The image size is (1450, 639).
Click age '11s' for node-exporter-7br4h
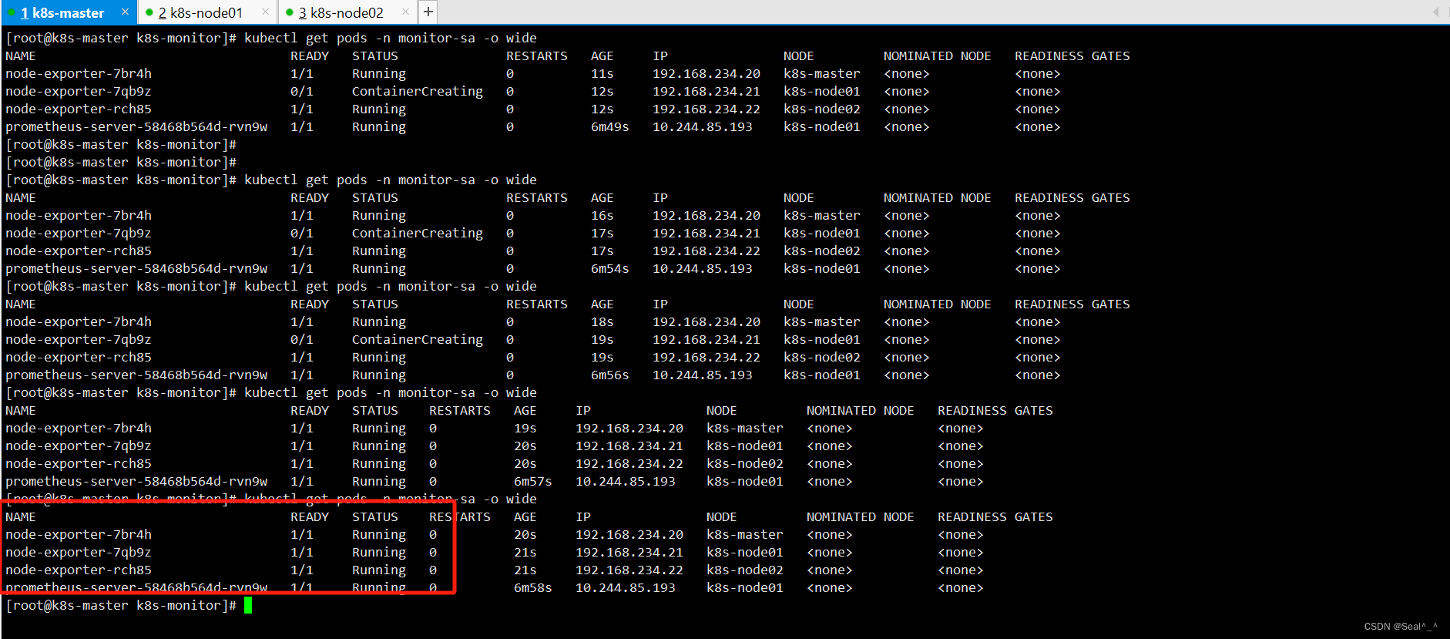602,73
